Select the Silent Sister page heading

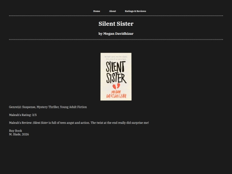[116, 24]
